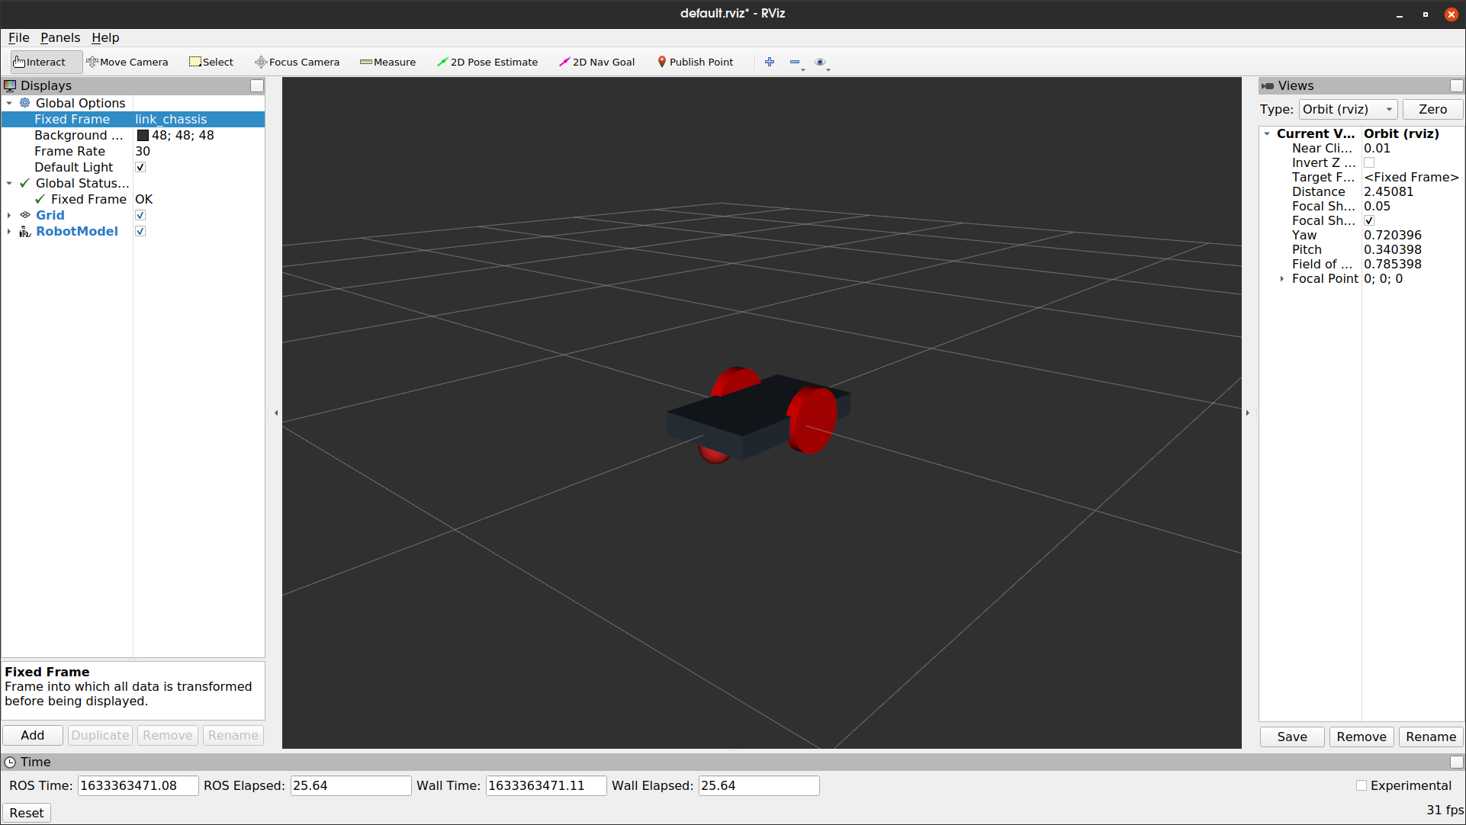Viewport: 1466px width, 825px height.
Task: Collapse right panel with the arrow handle
Action: point(1248,413)
